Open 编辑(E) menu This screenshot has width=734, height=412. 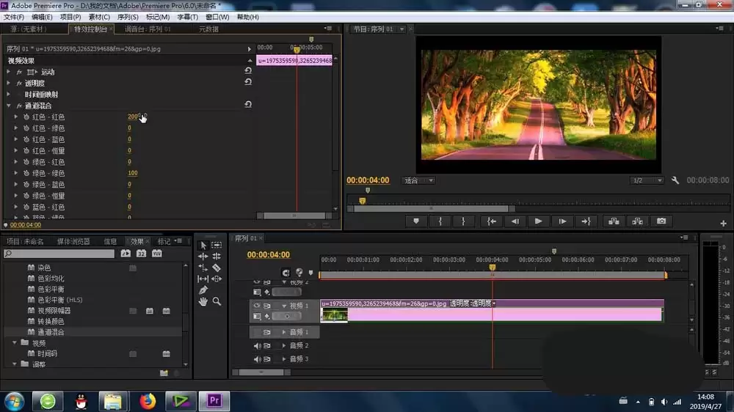click(42, 17)
